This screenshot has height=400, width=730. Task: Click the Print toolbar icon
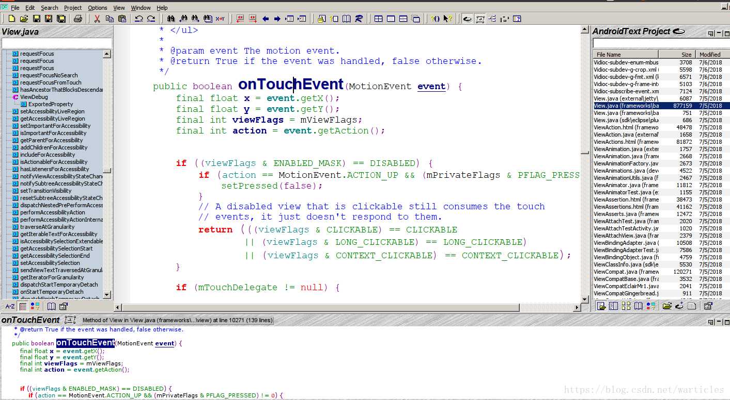tap(77, 19)
